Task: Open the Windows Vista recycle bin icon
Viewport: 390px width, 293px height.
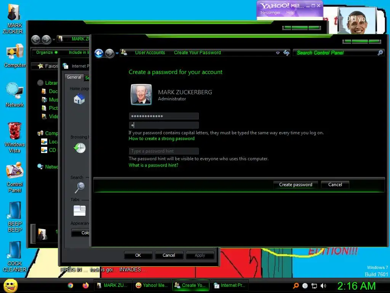Action: 15,137
